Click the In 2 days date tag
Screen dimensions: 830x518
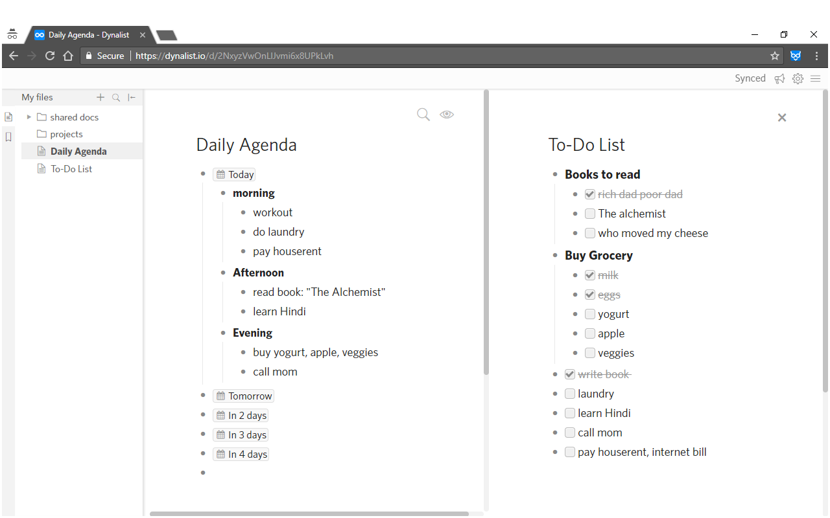tap(241, 415)
